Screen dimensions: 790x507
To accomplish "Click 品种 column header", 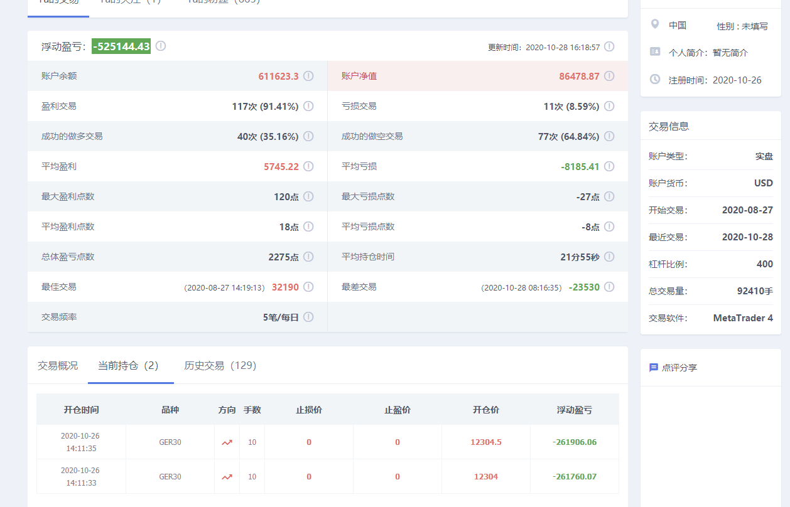I will pos(170,410).
